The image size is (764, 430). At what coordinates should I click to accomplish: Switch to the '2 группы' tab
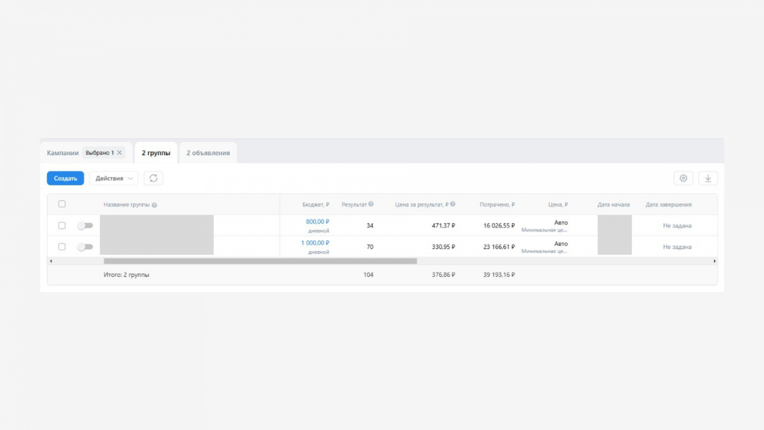[x=156, y=153]
